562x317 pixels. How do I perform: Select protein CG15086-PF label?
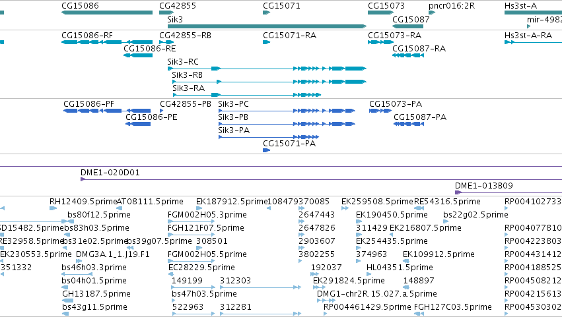pyautogui.click(x=88, y=104)
